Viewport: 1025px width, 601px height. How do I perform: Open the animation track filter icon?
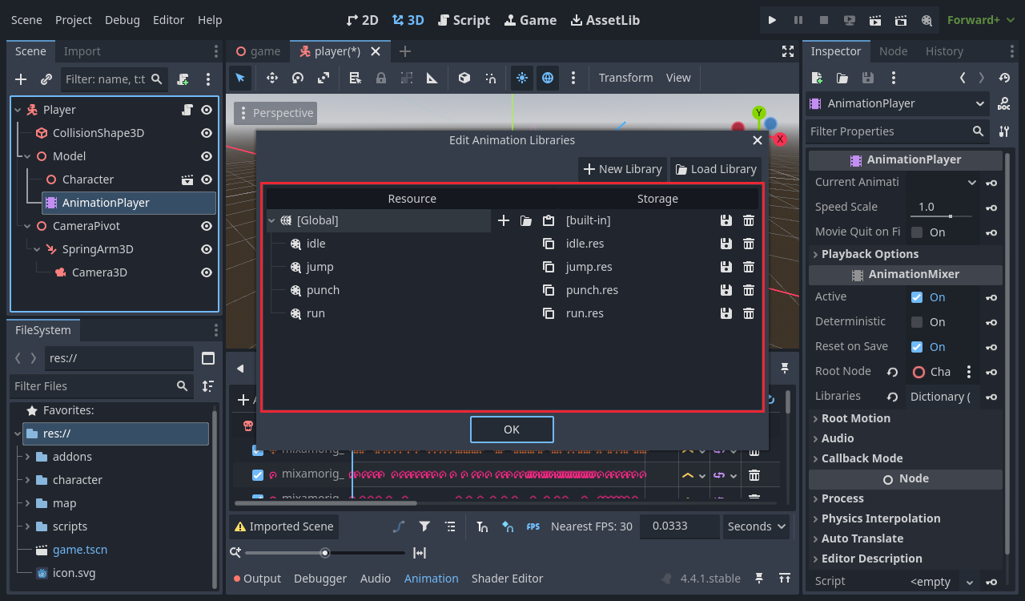coord(424,526)
